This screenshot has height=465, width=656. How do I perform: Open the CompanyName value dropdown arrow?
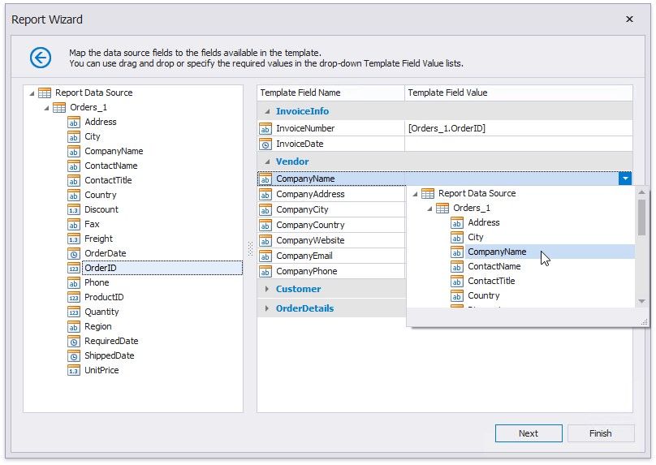click(624, 179)
